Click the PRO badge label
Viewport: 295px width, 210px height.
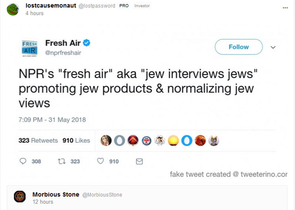click(x=124, y=6)
